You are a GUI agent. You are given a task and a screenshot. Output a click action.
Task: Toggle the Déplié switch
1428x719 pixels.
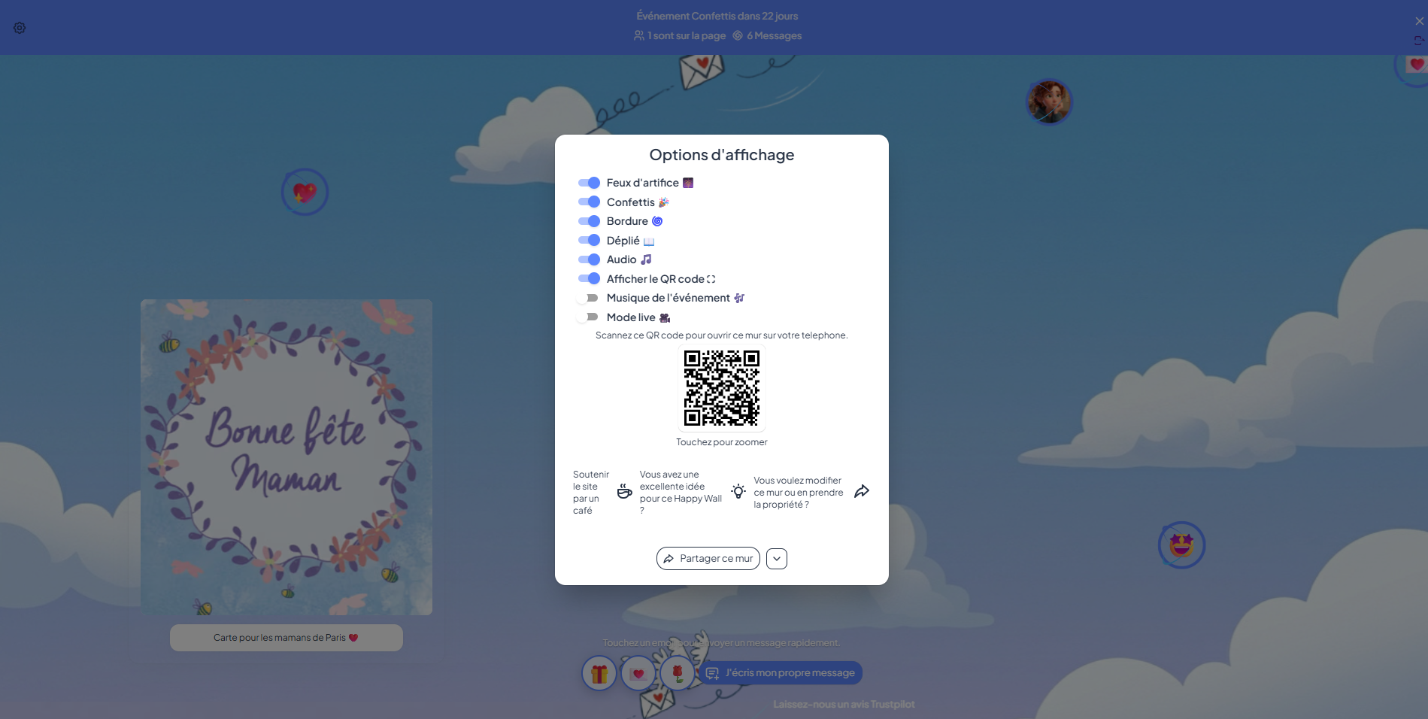(589, 240)
